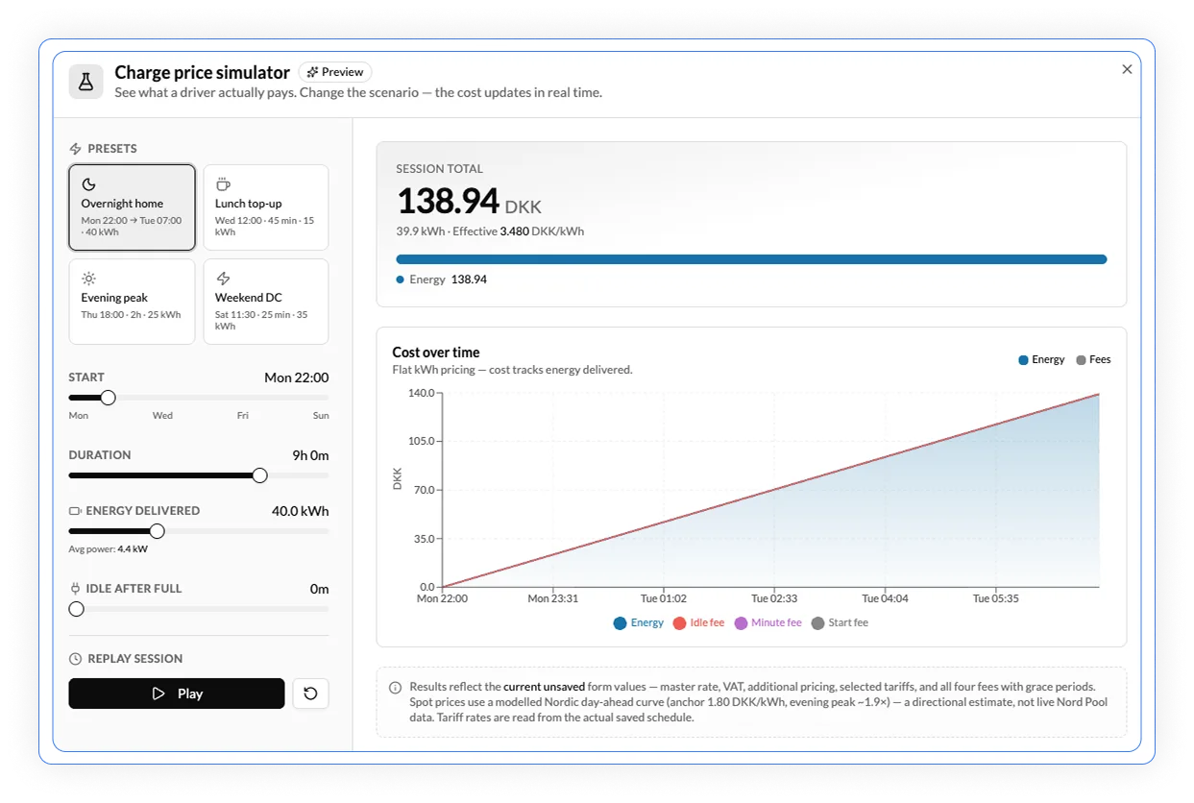The image size is (1194, 803).
Task: Click the 'Cost over time' chart title
Action: [436, 353]
